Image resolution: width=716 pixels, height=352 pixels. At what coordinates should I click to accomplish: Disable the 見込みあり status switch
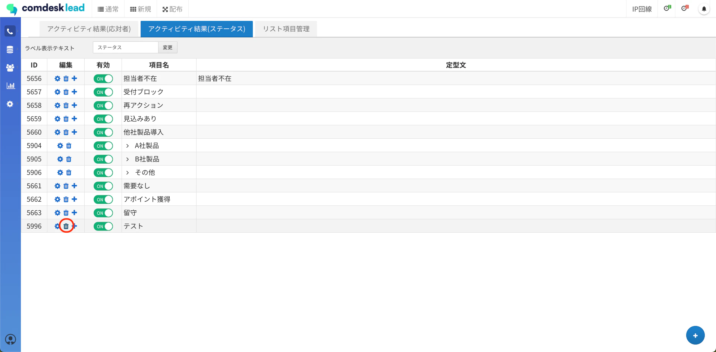103,119
